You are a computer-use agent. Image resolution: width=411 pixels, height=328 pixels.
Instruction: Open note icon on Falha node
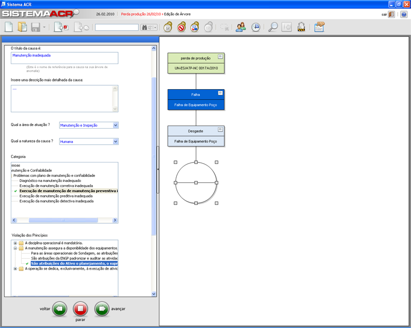(x=220, y=93)
